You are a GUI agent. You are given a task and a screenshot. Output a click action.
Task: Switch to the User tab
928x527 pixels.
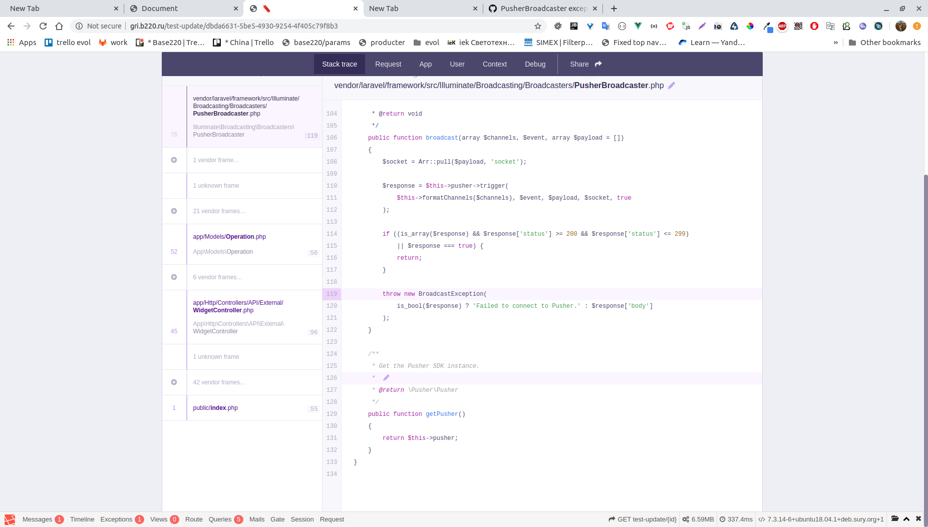tap(457, 64)
